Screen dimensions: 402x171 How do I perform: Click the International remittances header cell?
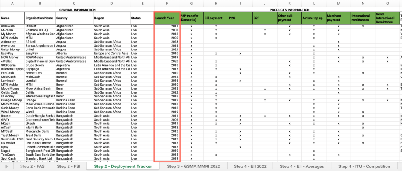click(x=363, y=18)
